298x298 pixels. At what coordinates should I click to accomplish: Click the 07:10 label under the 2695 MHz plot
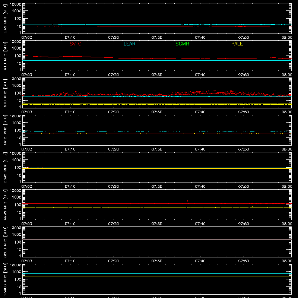click(x=70, y=187)
